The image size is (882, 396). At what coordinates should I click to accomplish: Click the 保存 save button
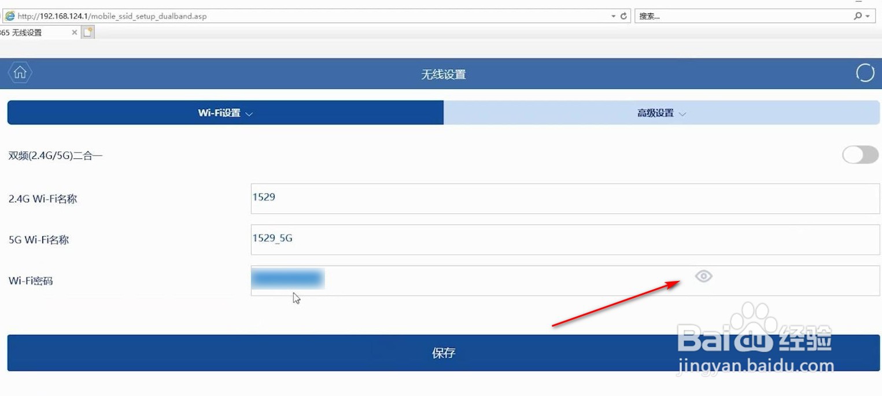coord(443,353)
